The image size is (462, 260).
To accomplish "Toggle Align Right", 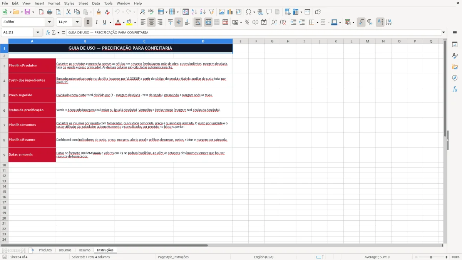I will tap(160, 22).
